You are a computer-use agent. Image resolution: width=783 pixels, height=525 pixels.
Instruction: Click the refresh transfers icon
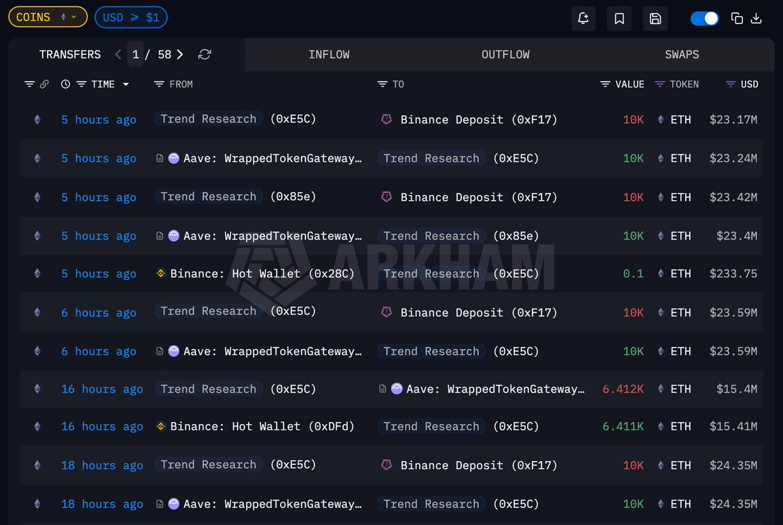pyautogui.click(x=204, y=54)
